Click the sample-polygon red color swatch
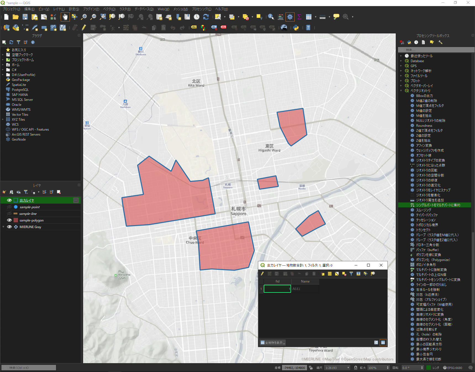475x372 pixels. pyautogui.click(x=16, y=220)
